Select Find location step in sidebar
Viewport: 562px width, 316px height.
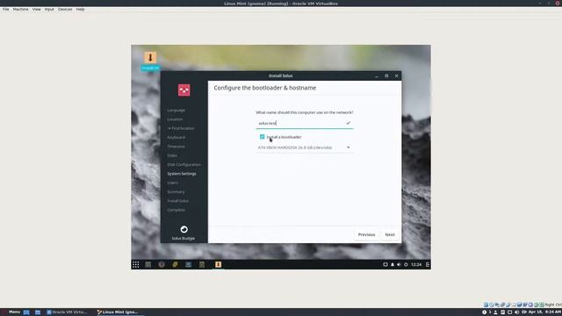coord(181,128)
